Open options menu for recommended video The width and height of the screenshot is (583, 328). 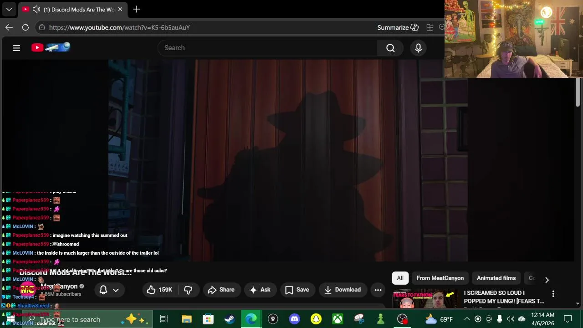pos(553,294)
